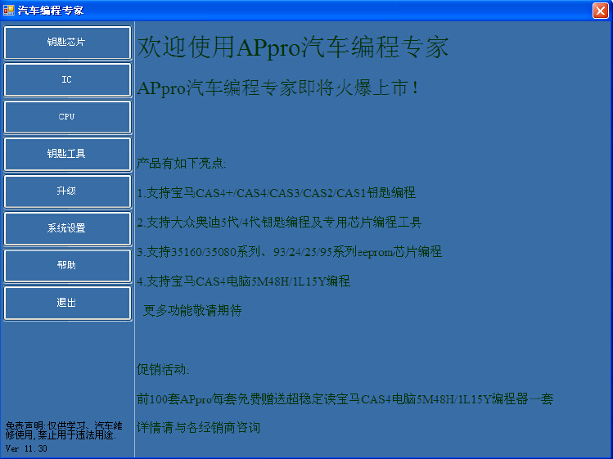
Task: Select line 4 about CAS4电脑5M48H/1L15Y编程
Action: [x=244, y=281]
